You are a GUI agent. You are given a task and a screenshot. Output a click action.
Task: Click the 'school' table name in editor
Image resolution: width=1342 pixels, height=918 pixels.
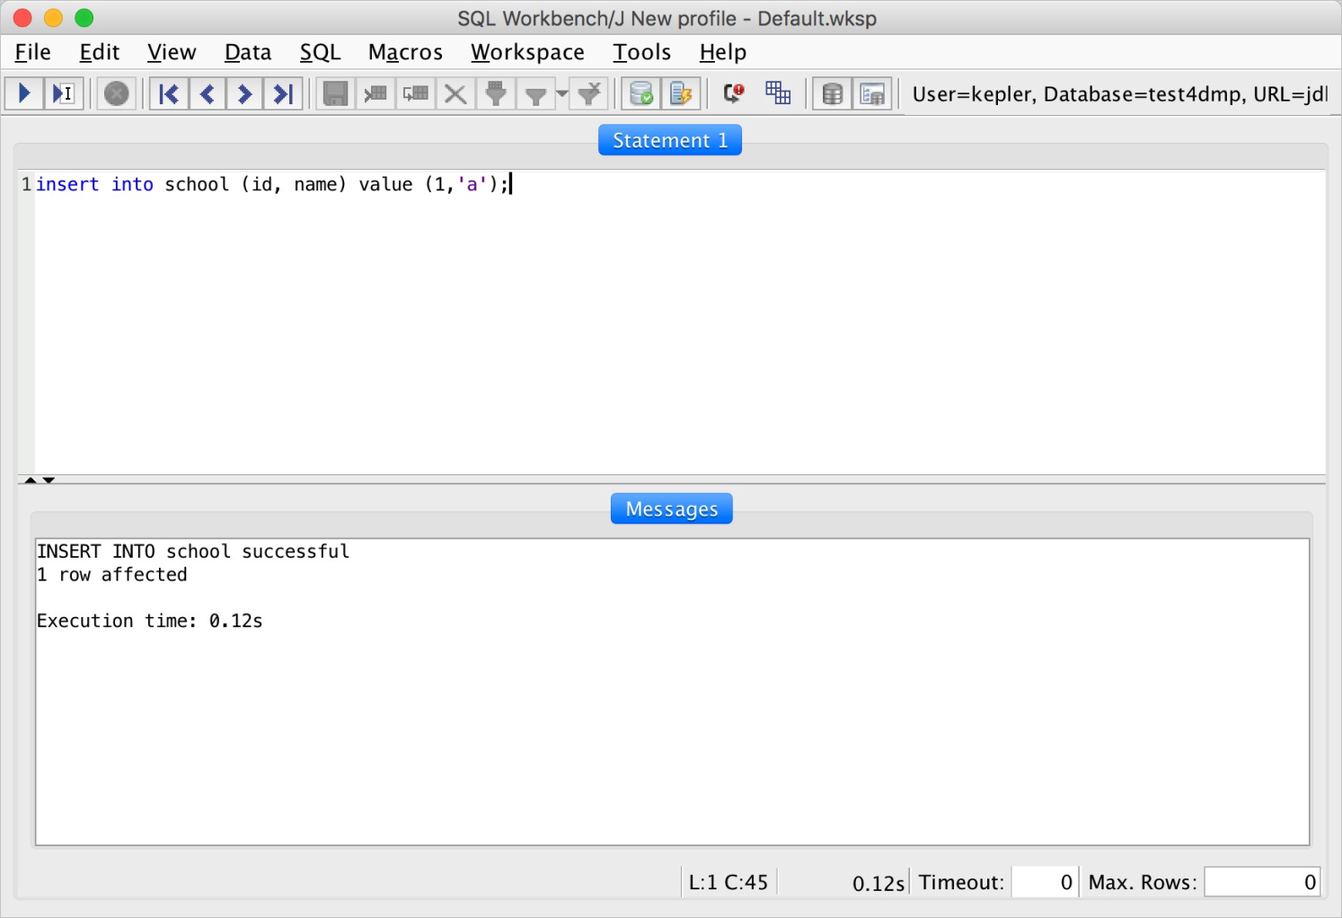coord(197,184)
